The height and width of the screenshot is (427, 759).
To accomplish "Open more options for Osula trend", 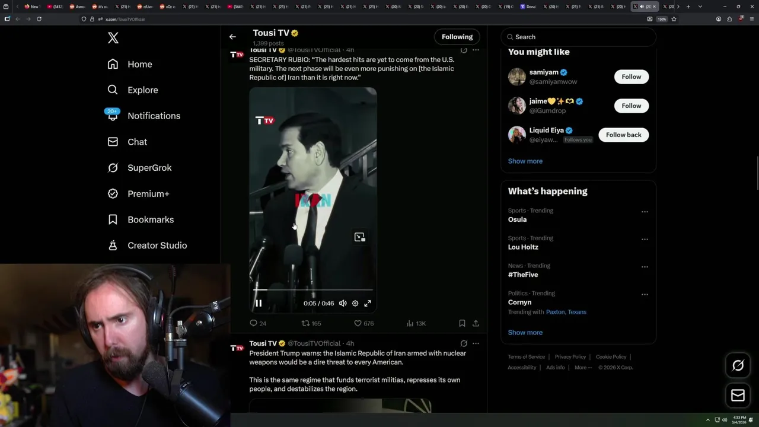I will coord(645,212).
